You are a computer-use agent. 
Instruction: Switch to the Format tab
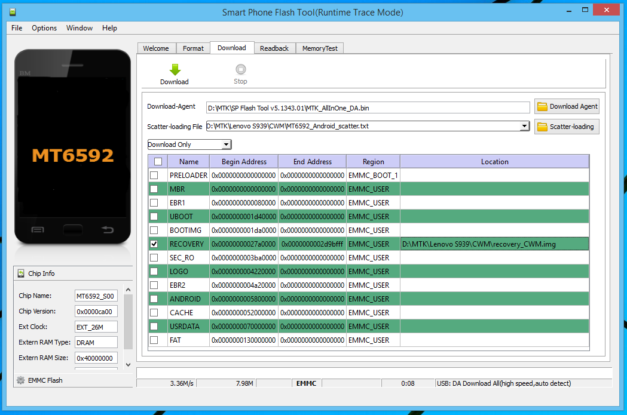click(193, 48)
